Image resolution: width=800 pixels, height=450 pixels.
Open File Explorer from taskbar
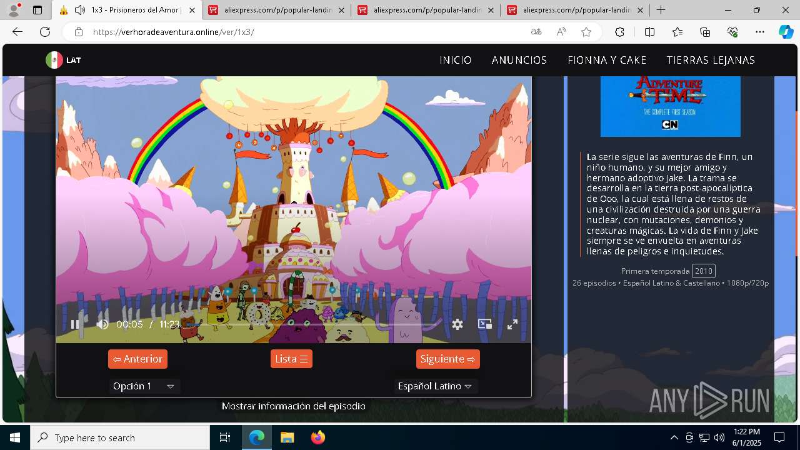pos(287,437)
